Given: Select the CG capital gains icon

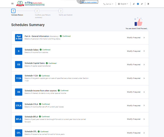Looking at the screenshot, I should [19, 64].
